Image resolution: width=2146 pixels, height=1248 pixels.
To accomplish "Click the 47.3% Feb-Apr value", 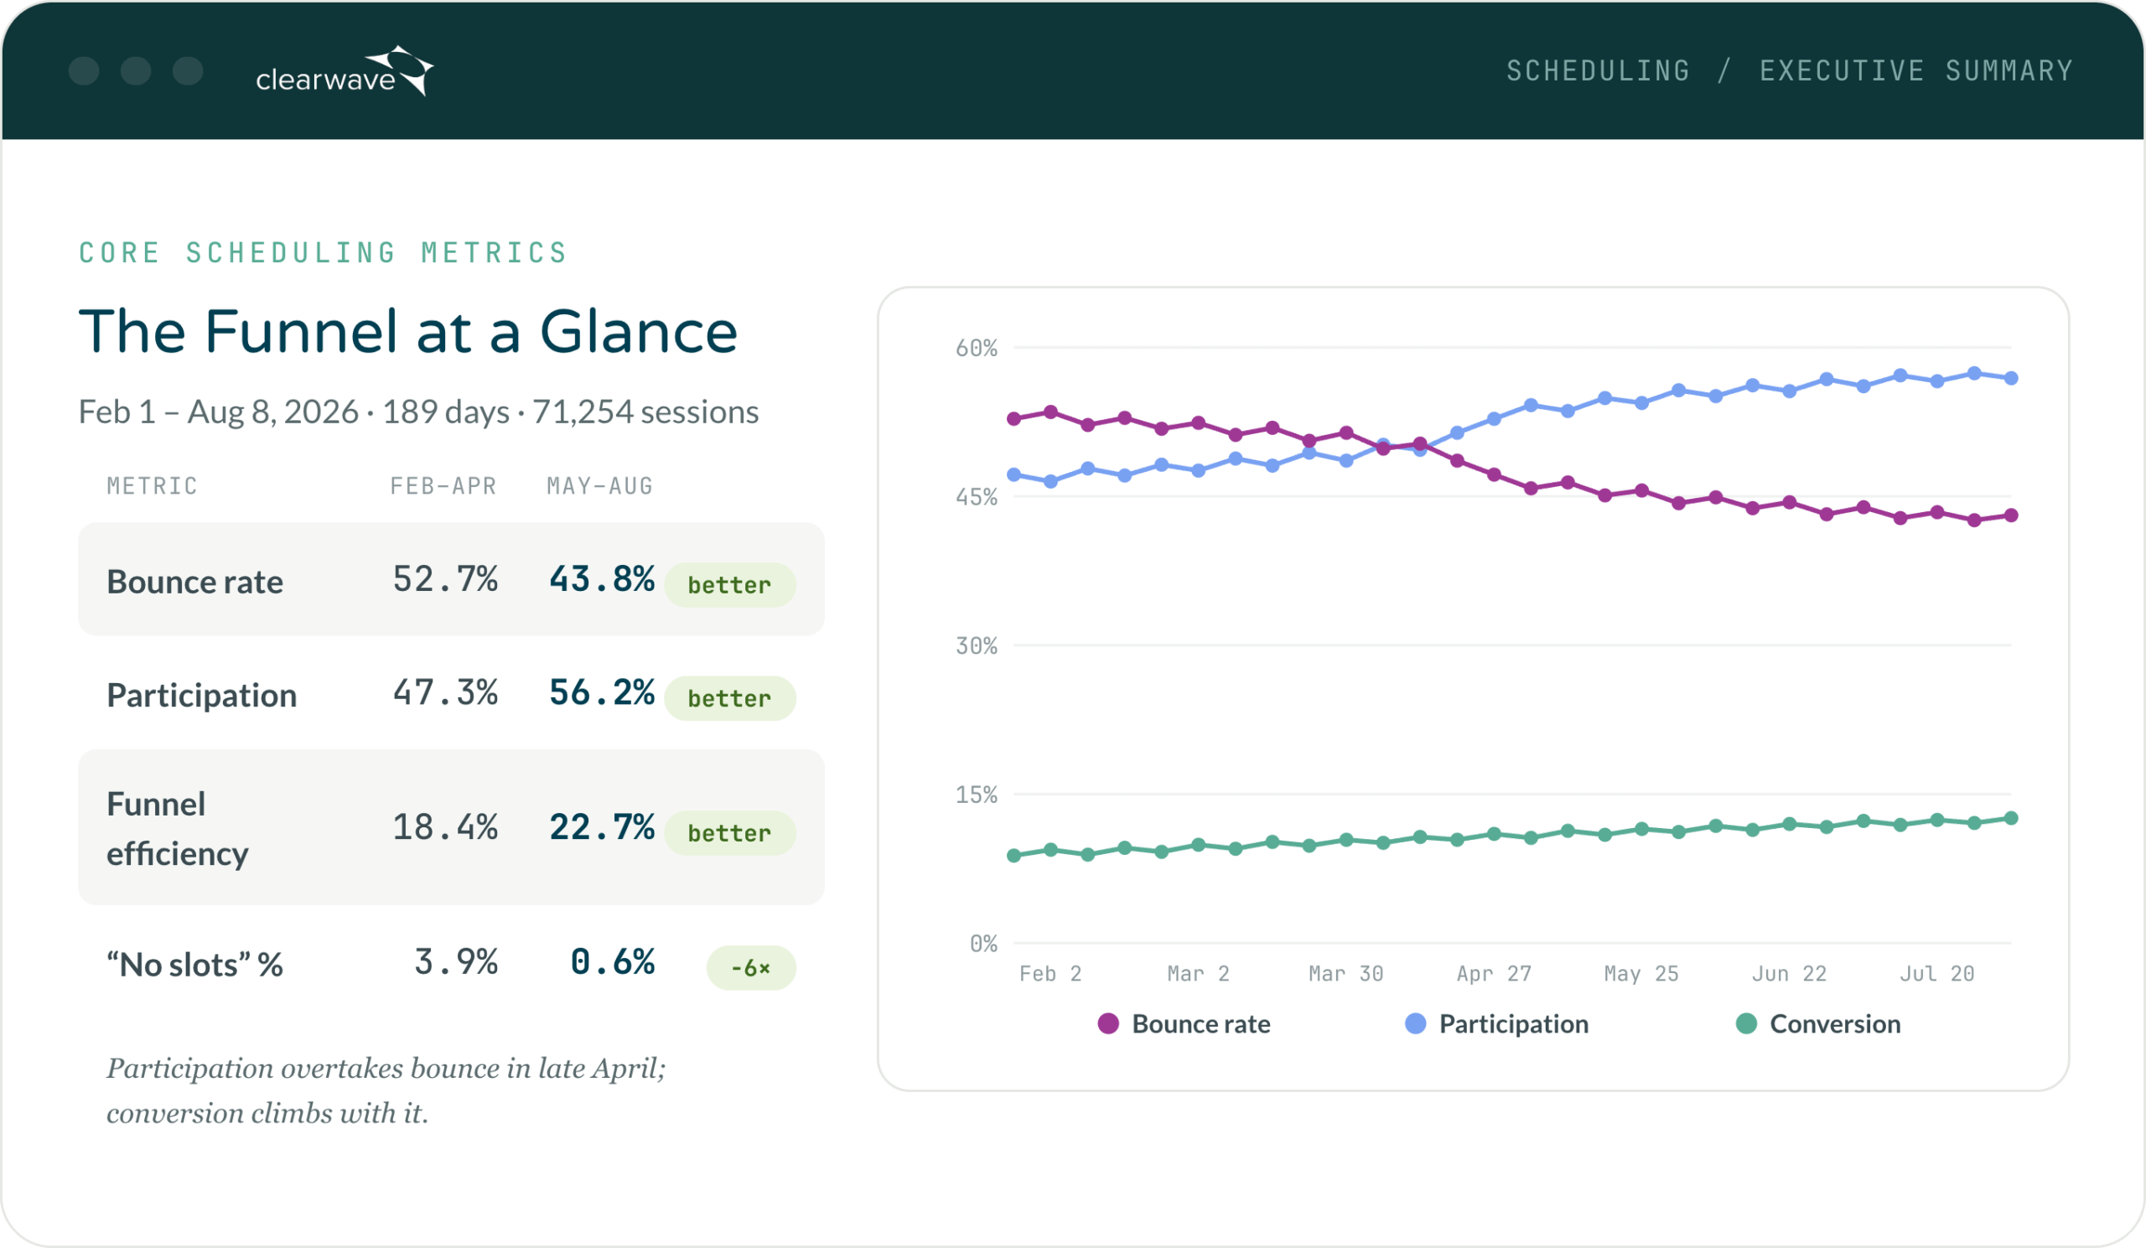I will [445, 693].
